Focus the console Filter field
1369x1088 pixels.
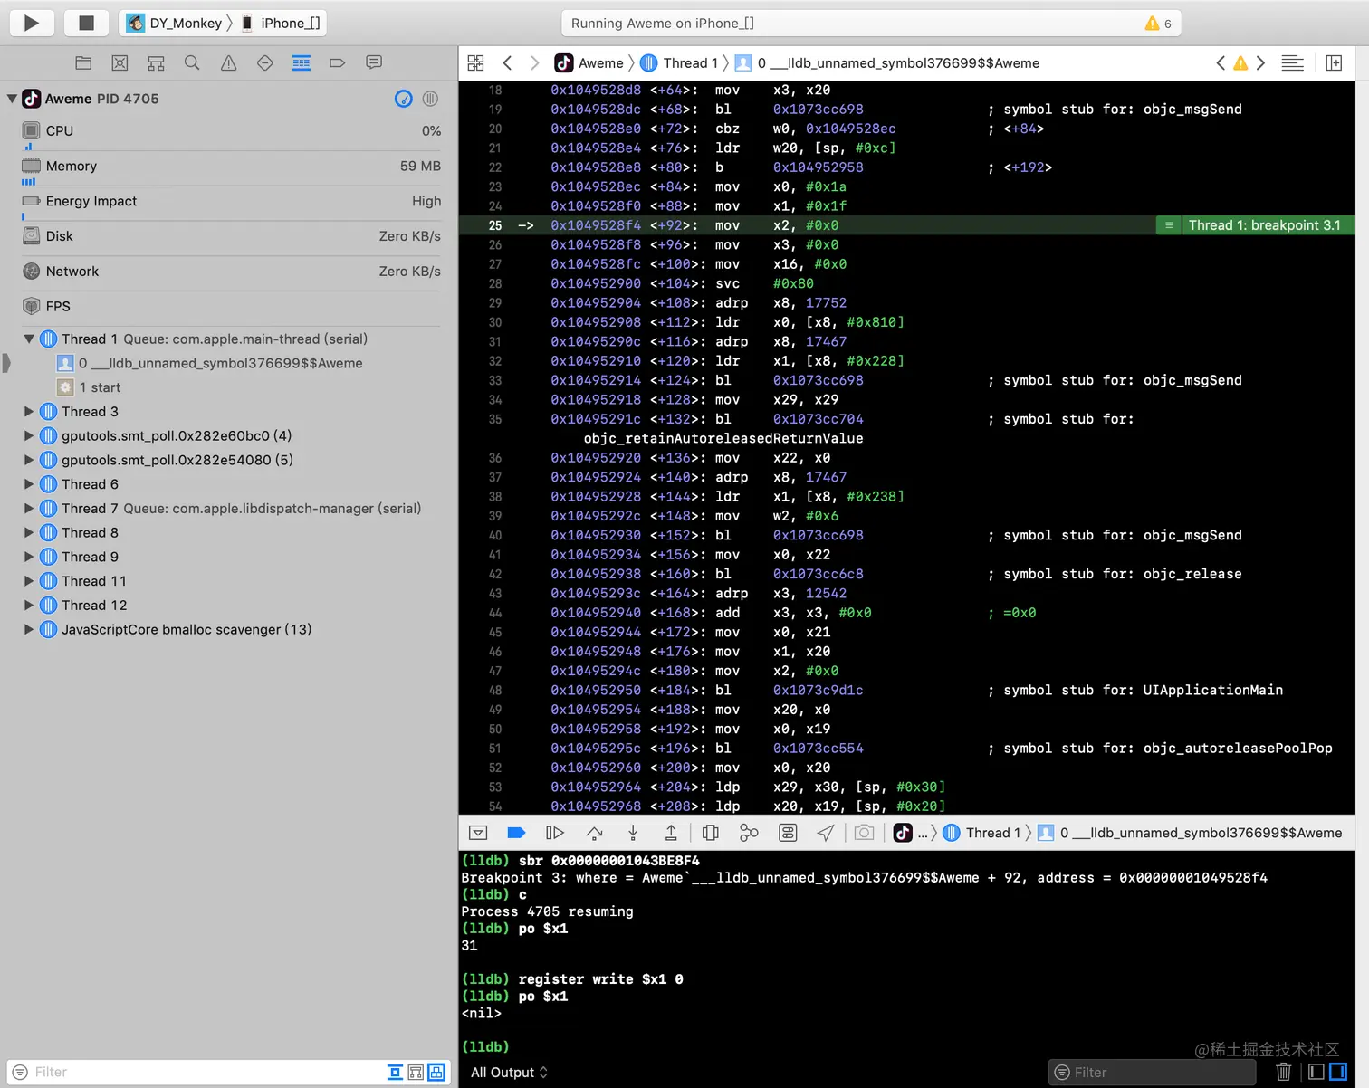1152,1072
